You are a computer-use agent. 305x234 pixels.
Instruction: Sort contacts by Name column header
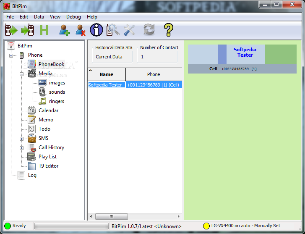point(107,74)
